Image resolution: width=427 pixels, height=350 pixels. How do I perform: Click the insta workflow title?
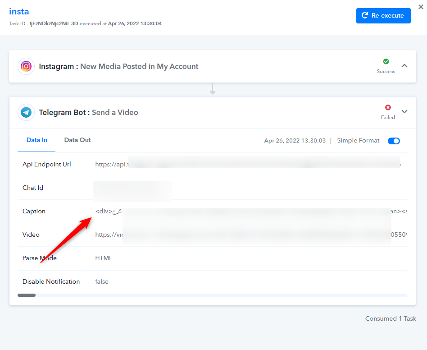tap(19, 11)
